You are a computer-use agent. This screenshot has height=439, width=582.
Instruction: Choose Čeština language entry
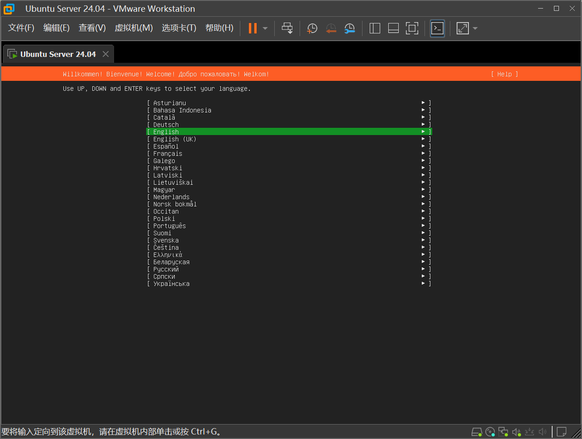coord(289,248)
